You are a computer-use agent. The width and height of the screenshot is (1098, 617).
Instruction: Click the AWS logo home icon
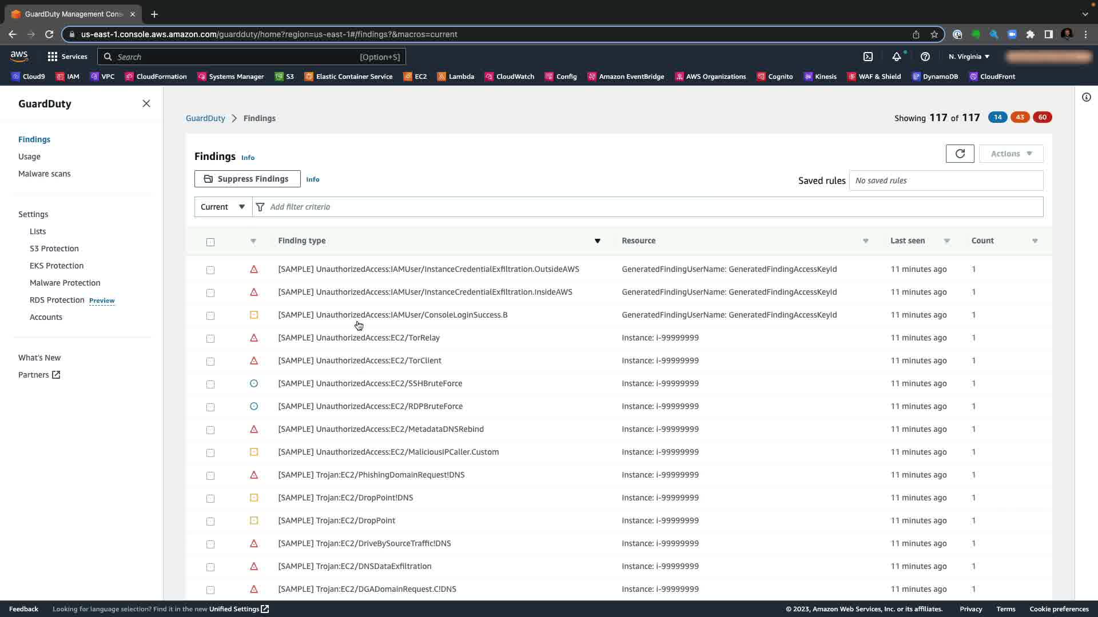pyautogui.click(x=19, y=56)
